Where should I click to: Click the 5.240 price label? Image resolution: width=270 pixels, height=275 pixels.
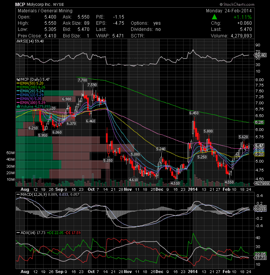click(x=161, y=149)
